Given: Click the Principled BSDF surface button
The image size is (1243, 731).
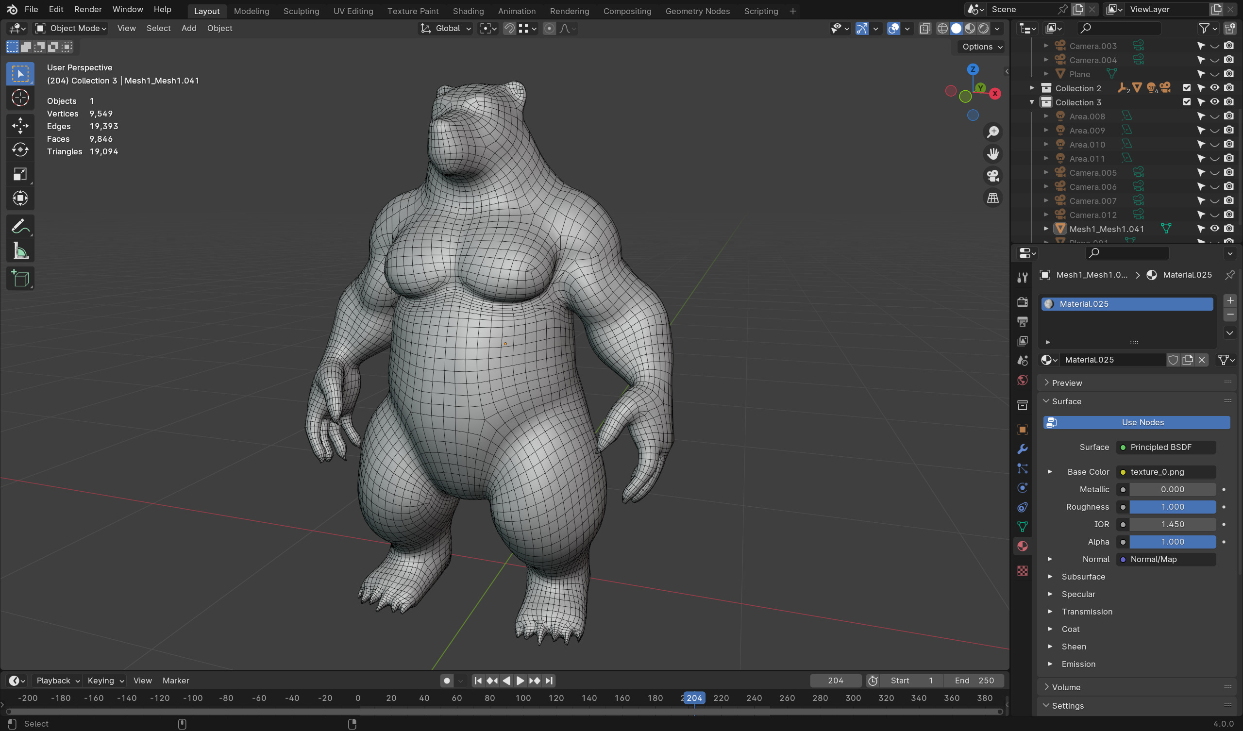Looking at the screenshot, I should 1166,447.
